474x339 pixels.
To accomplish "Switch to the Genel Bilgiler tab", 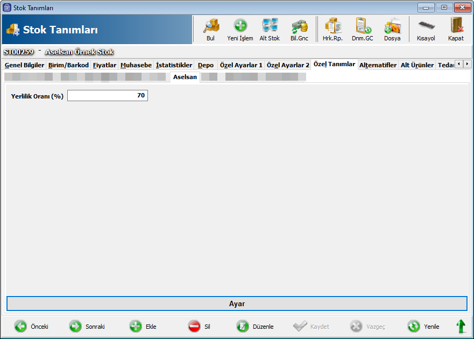I will [x=24, y=65].
